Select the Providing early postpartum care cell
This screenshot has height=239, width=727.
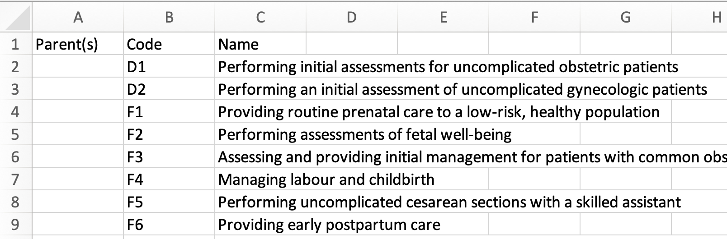coord(329,225)
